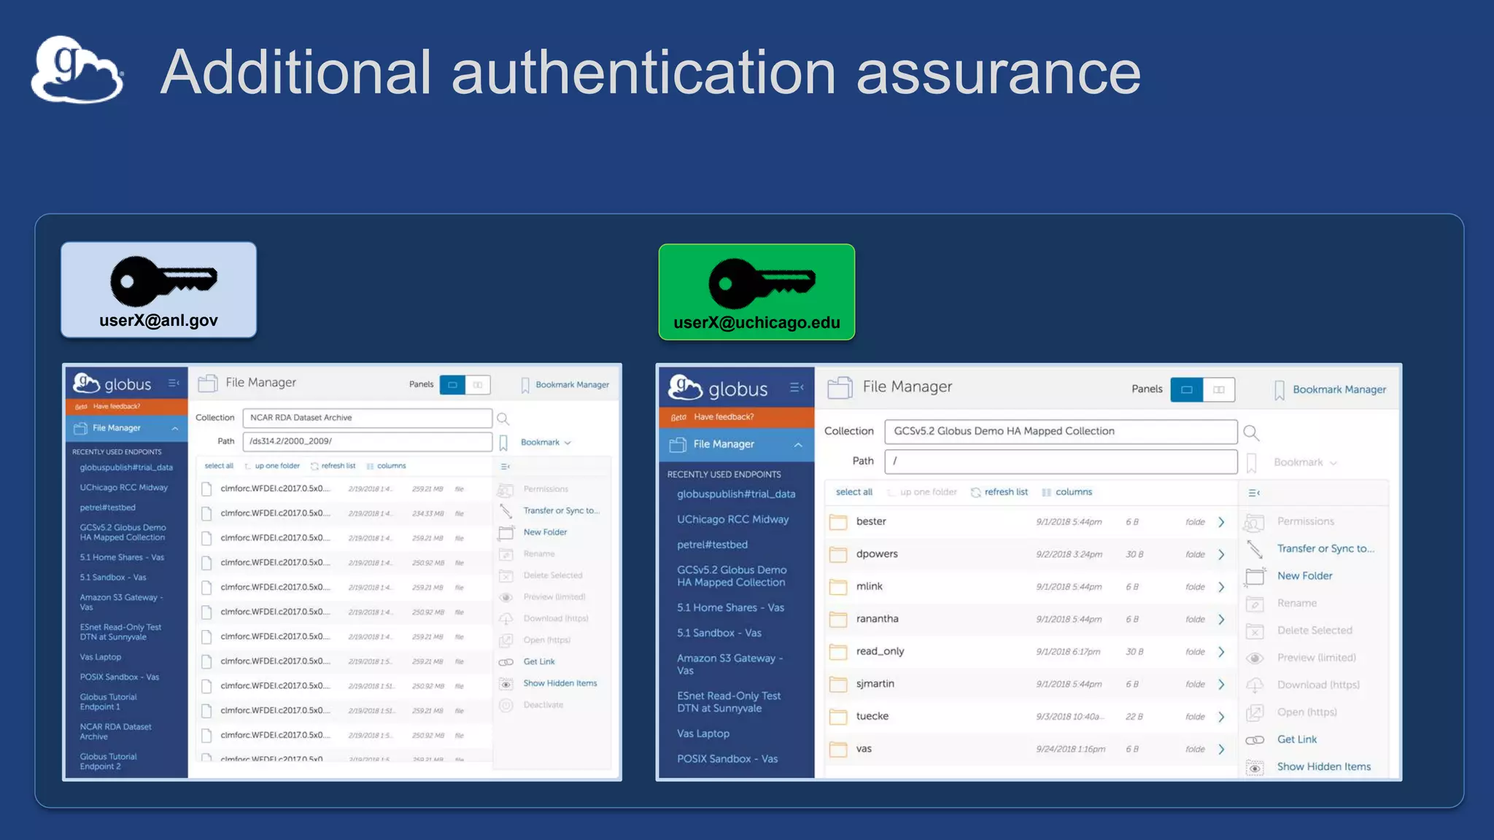Click Deactivate icon in left window
1494x840 pixels.
[x=506, y=705]
